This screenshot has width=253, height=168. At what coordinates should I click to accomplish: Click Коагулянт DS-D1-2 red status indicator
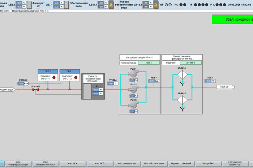pyautogui.click(x=76, y=78)
